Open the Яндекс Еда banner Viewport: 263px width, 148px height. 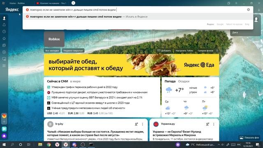click(x=131, y=65)
